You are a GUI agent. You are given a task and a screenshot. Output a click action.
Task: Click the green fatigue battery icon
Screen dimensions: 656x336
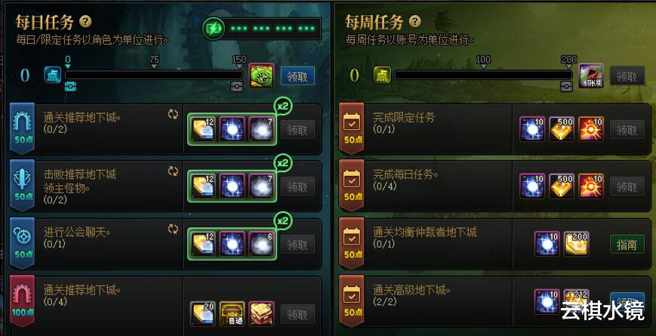click(x=213, y=29)
